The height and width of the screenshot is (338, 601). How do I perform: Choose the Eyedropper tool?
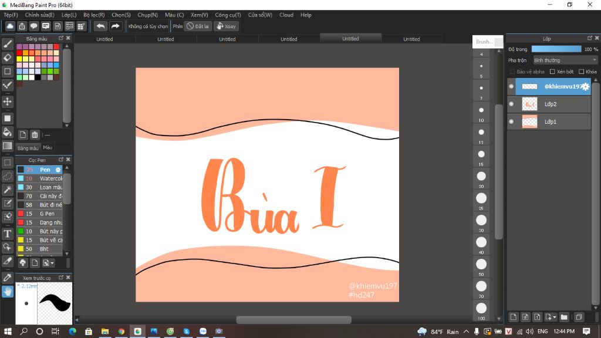tap(8, 277)
